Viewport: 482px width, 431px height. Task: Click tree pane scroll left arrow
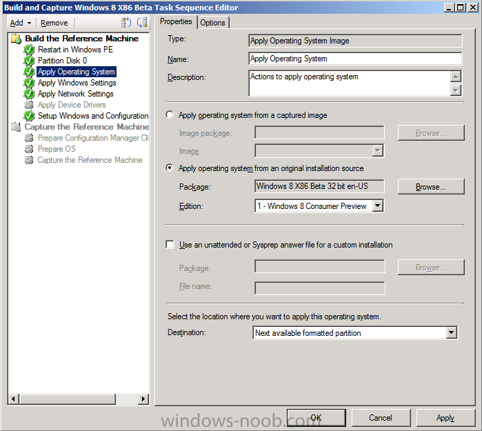coord(13,399)
